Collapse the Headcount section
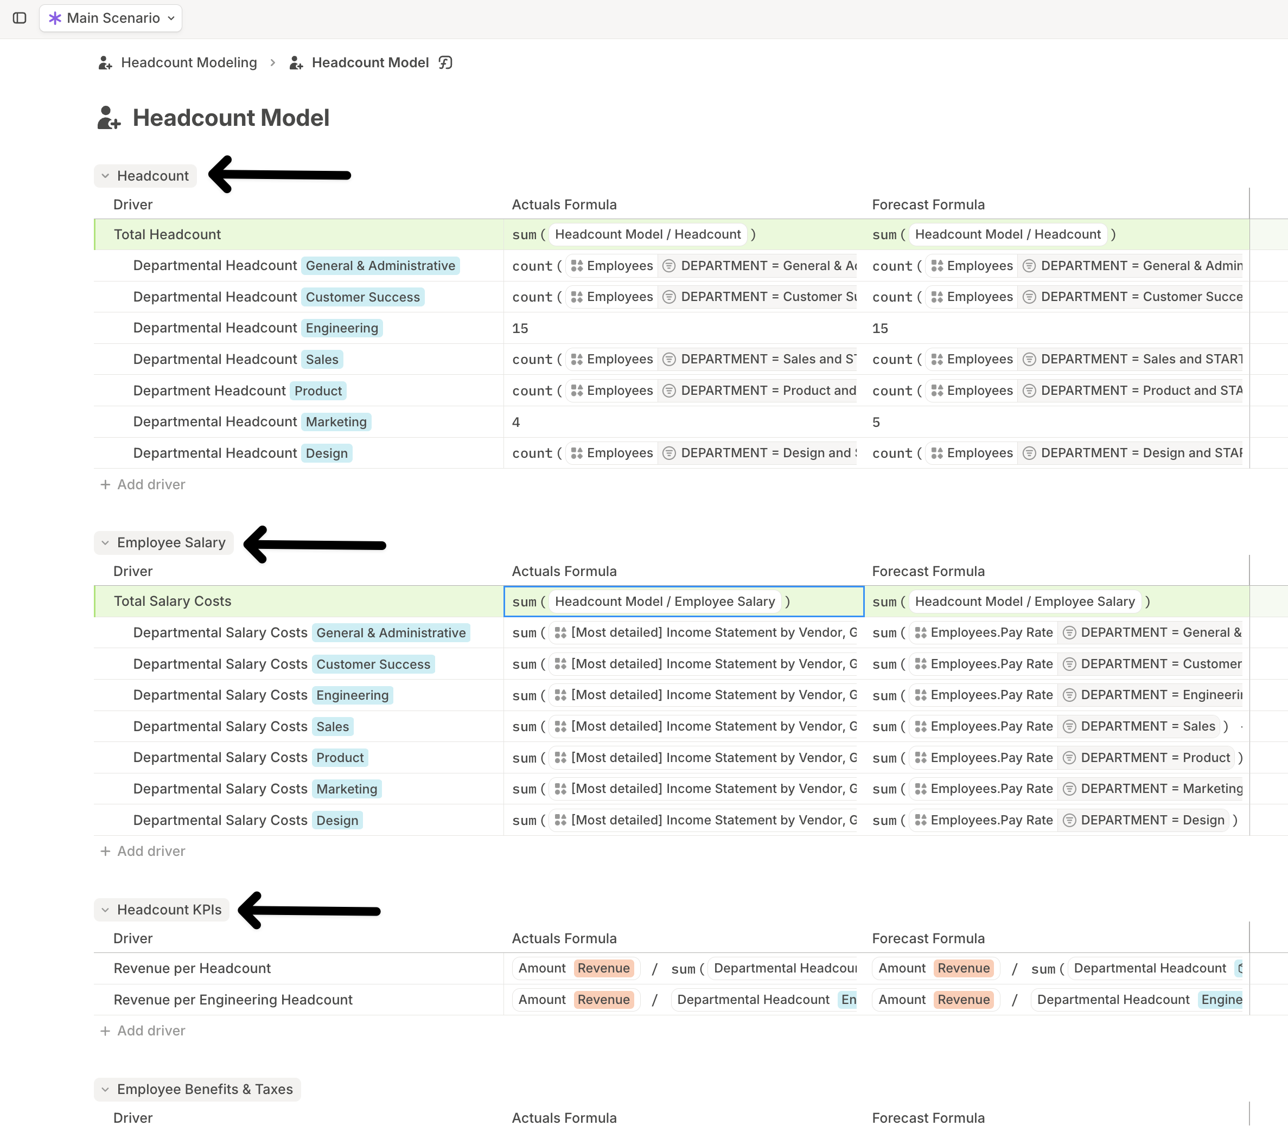Viewport: 1288px width, 1126px height. point(106,176)
